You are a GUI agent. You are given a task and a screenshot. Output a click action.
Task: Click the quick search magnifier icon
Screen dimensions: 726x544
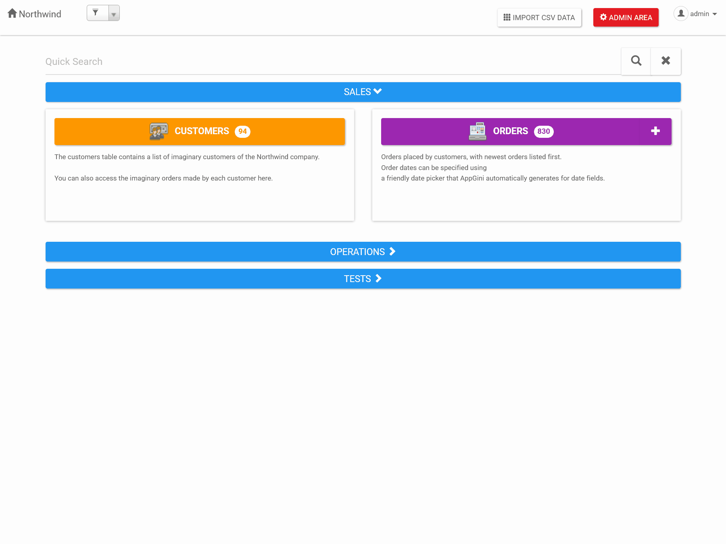point(636,61)
